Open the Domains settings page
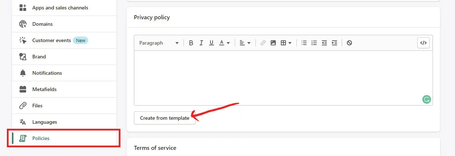455x156 pixels. [64, 24]
